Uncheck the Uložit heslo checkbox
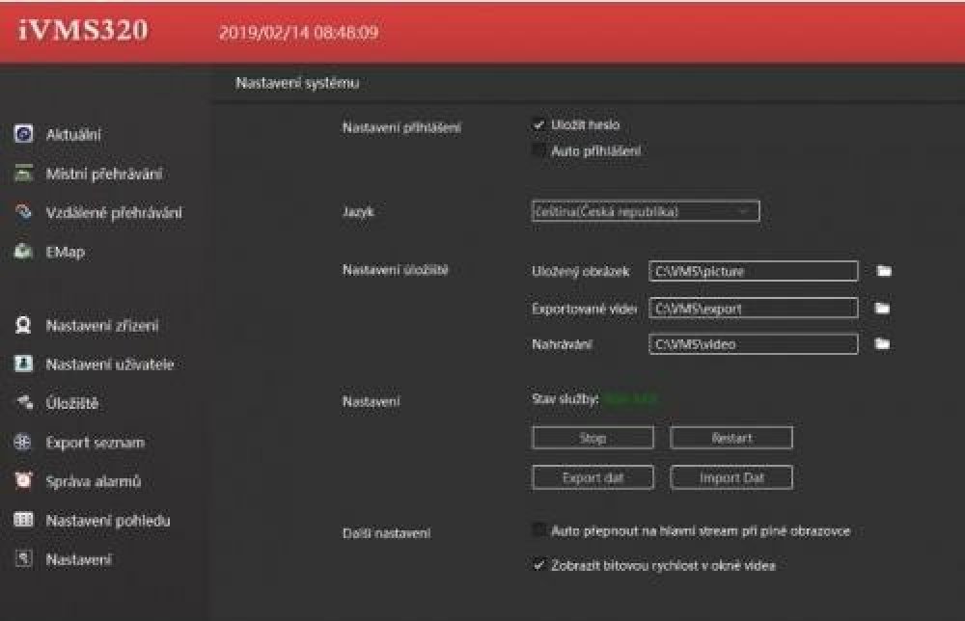This screenshot has width=965, height=621. pyautogui.click(x=539, y=125)
